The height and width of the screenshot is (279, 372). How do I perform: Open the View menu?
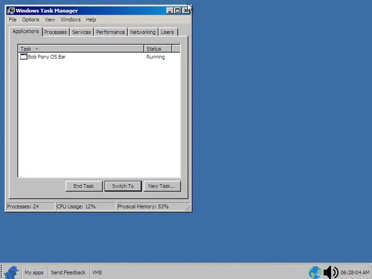[50, 20]
